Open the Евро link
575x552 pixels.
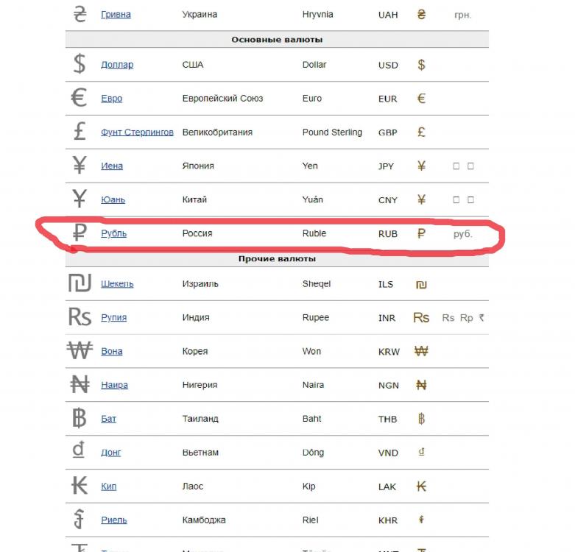pos(112,99)
